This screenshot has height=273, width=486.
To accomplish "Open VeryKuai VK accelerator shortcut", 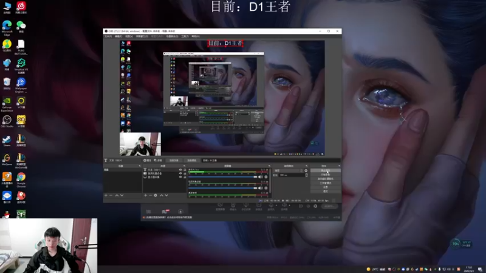I will [x=21, y=66].
